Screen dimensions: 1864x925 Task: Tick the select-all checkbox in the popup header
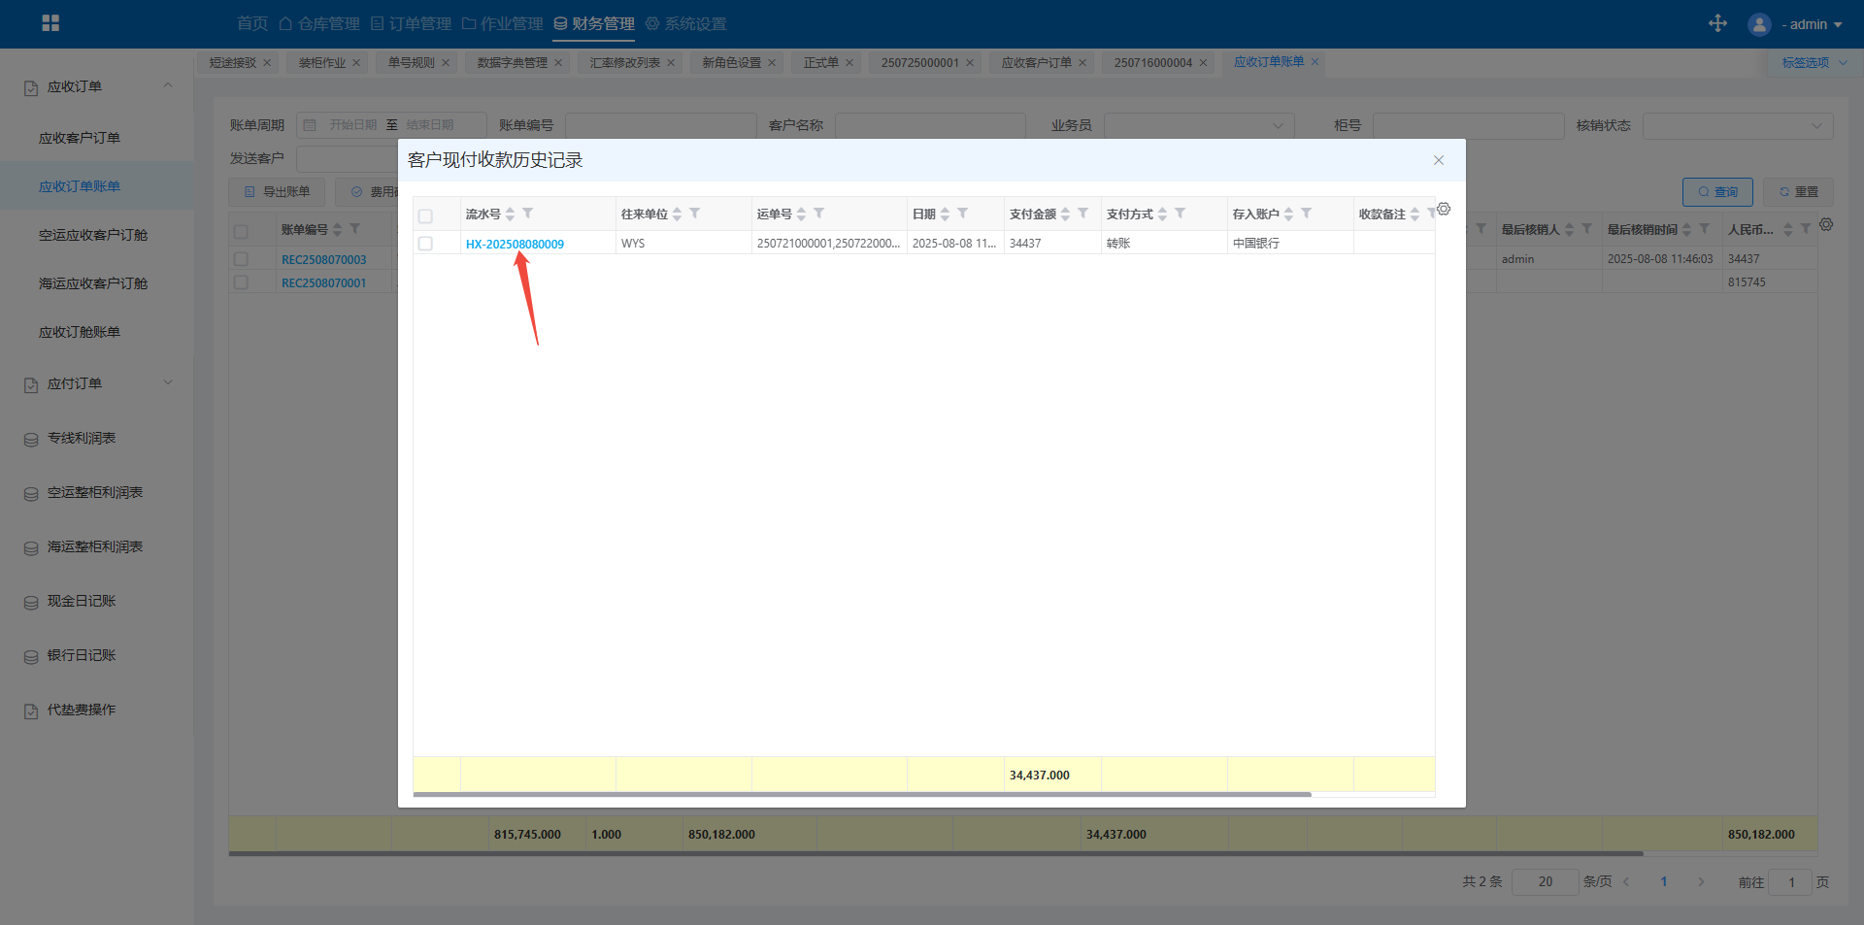(x=425, y=215)
